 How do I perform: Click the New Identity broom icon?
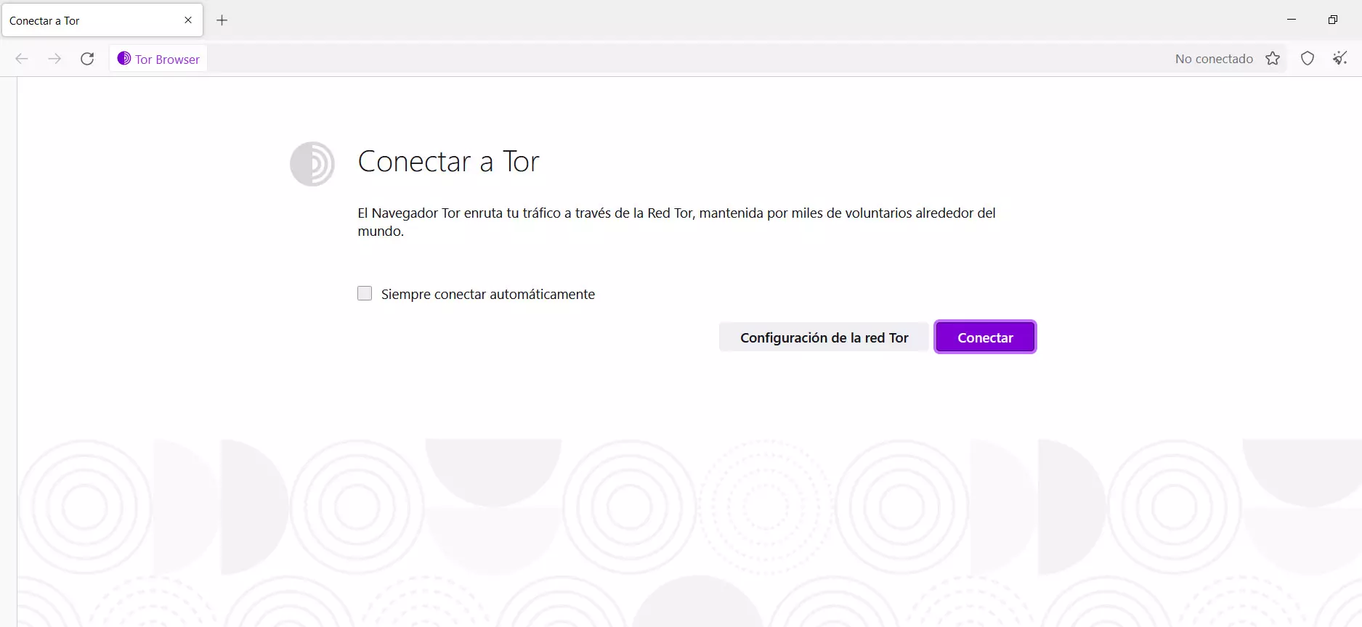pos(1340,59)
